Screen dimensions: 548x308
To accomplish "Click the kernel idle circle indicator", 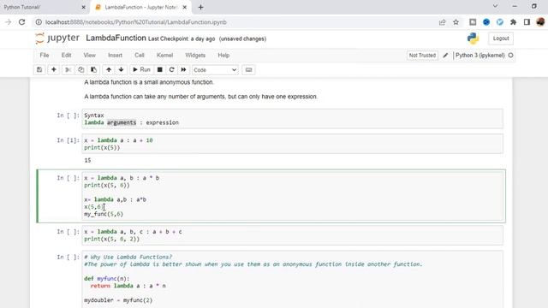I will [510, 55].
